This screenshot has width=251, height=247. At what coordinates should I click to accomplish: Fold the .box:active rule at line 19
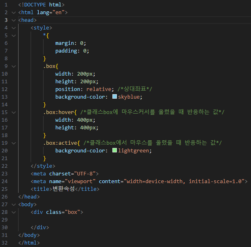(x=14, y=143)
